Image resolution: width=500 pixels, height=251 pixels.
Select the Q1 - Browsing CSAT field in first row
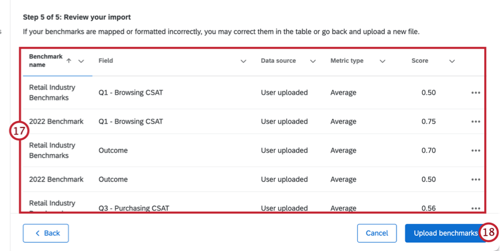click(x=131, y=93)
